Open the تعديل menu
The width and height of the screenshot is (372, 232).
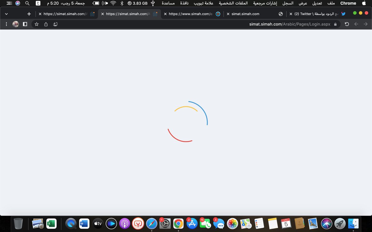point(317,3)
